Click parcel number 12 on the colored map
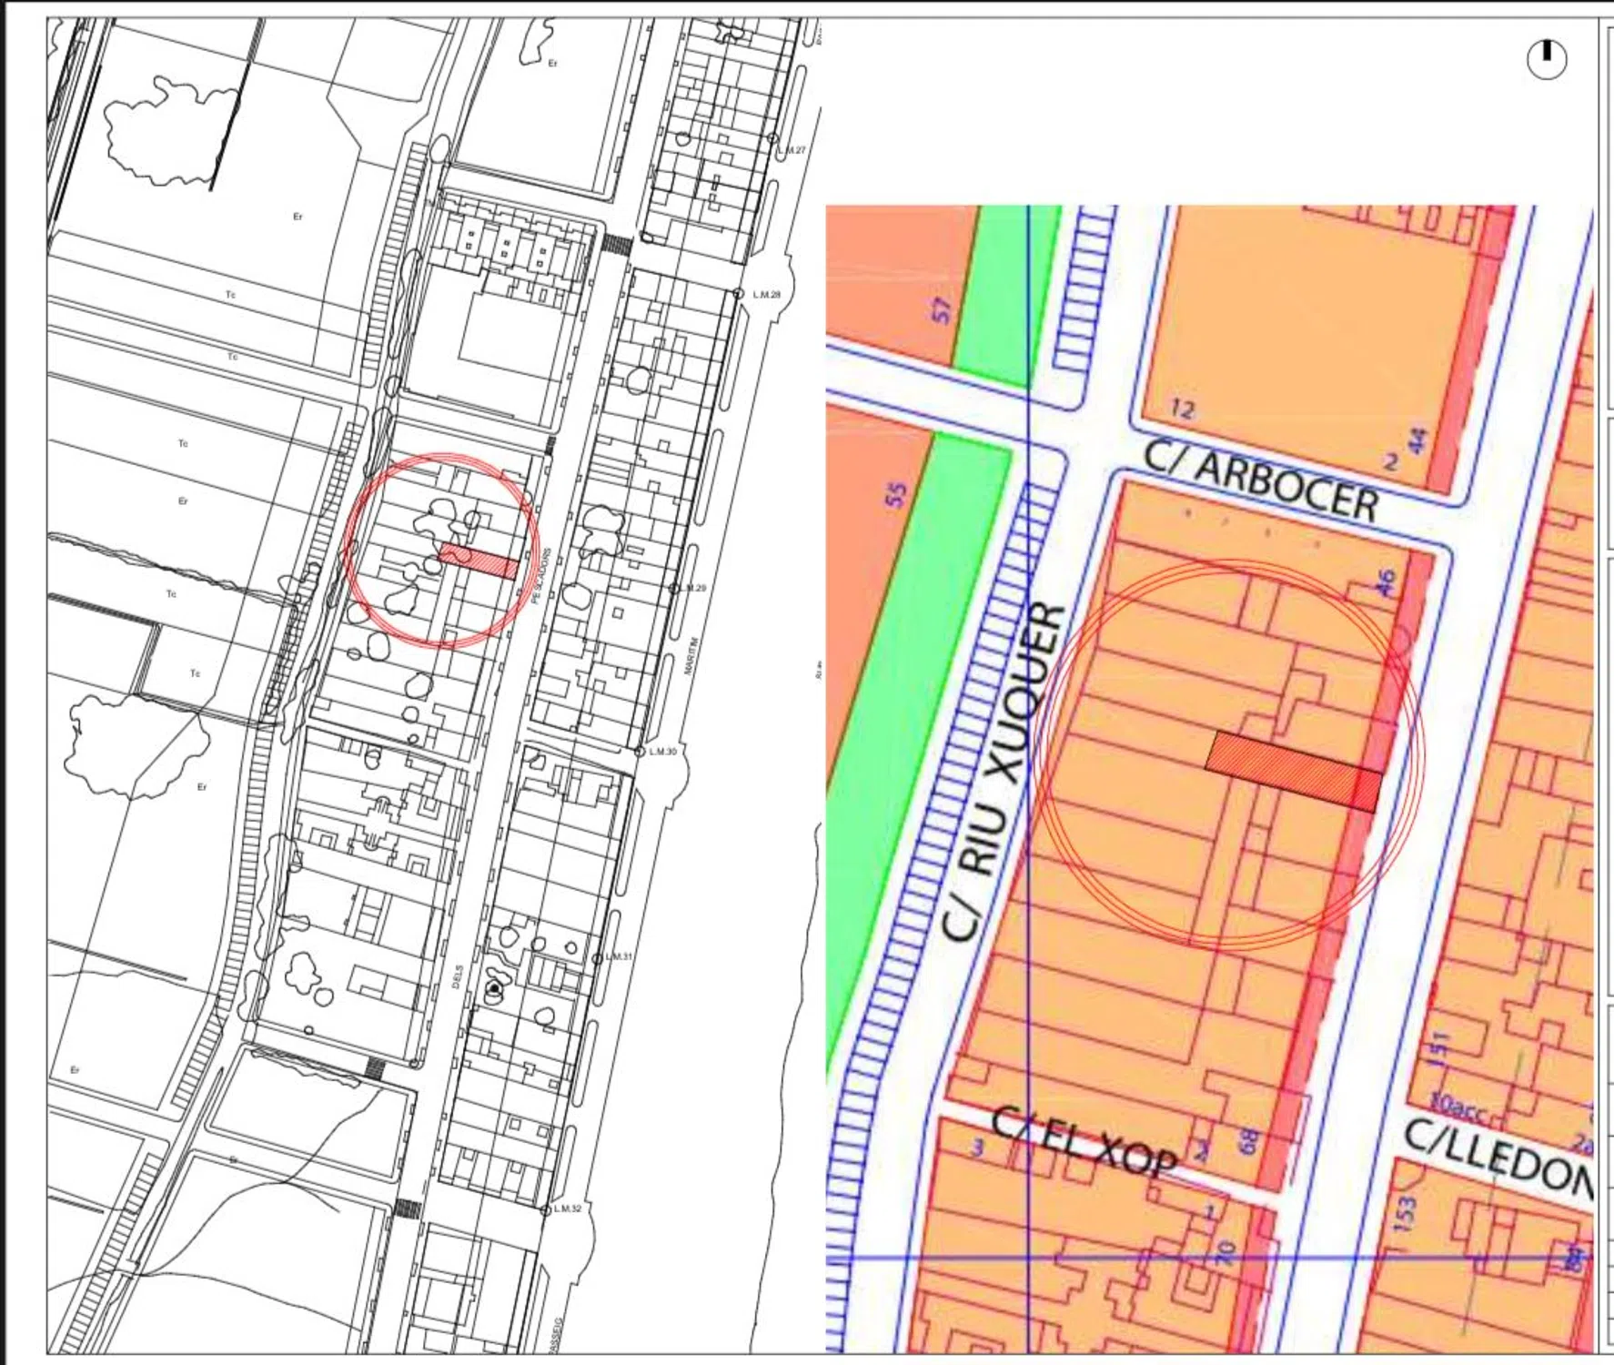The width and height of the screenshot is (1614, 1365). 1181,409
